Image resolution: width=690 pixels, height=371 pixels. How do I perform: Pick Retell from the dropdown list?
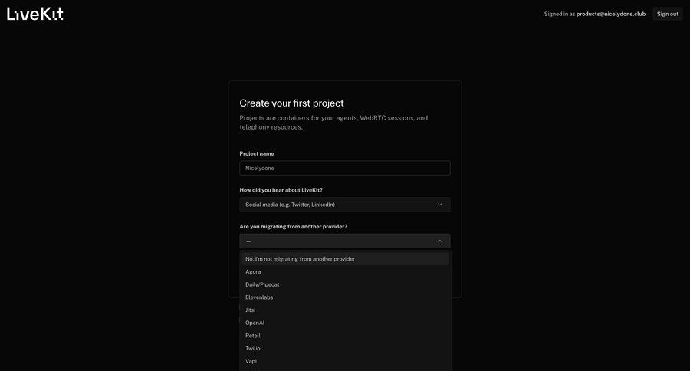coord(346,335)
